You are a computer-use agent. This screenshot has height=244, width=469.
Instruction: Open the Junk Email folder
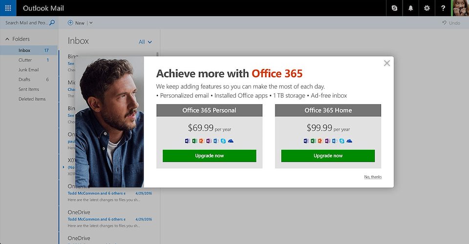29,70
